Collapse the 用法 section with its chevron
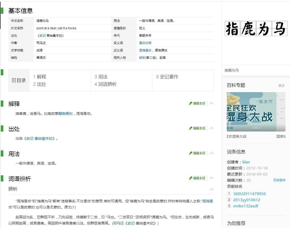The height and width of the screenshot is (228, 290). tap(212, 153)
